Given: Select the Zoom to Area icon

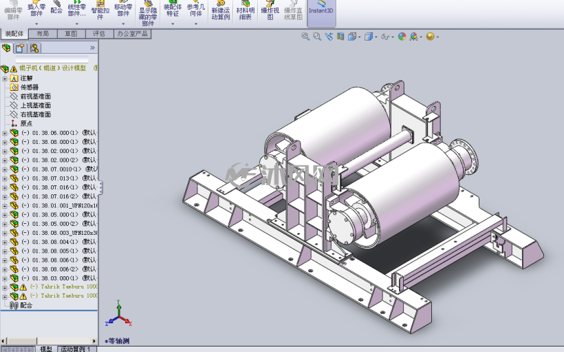Looking at the screenshot, I should click(317, 37).
